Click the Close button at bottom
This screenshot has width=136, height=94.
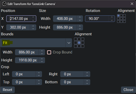[128, 90]
